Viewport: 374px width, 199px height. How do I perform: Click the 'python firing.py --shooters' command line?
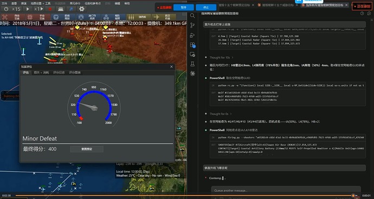coord(291,137)
